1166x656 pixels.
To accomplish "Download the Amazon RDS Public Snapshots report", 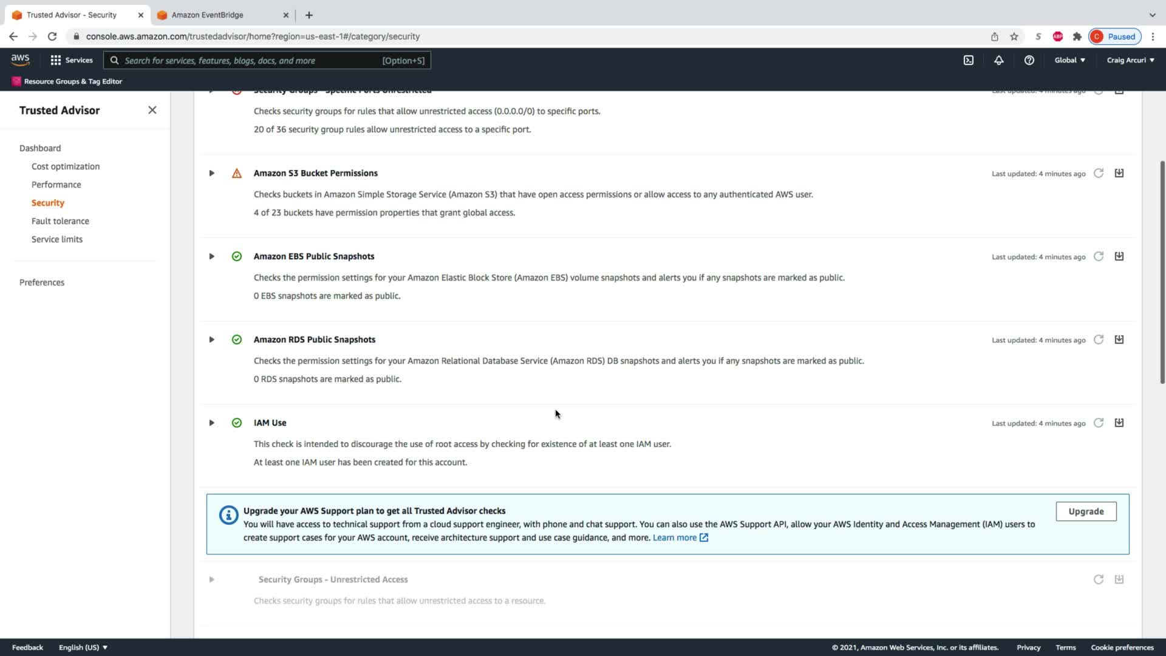I will point(1119,340).
